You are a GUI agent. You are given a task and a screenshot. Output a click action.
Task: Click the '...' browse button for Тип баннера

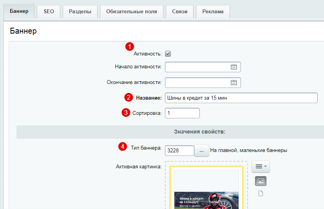coord(201,151)
